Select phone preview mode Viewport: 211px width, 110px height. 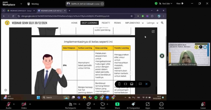tap(119, 84)
